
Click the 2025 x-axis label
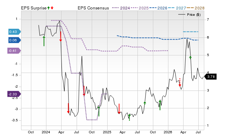[107, 132]
